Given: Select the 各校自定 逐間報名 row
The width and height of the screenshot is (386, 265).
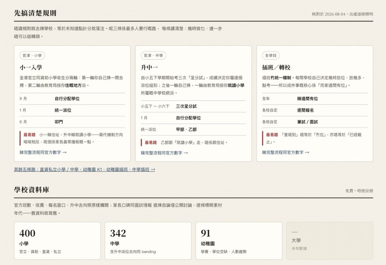Looking at the screenshot, I should [315, 110].
